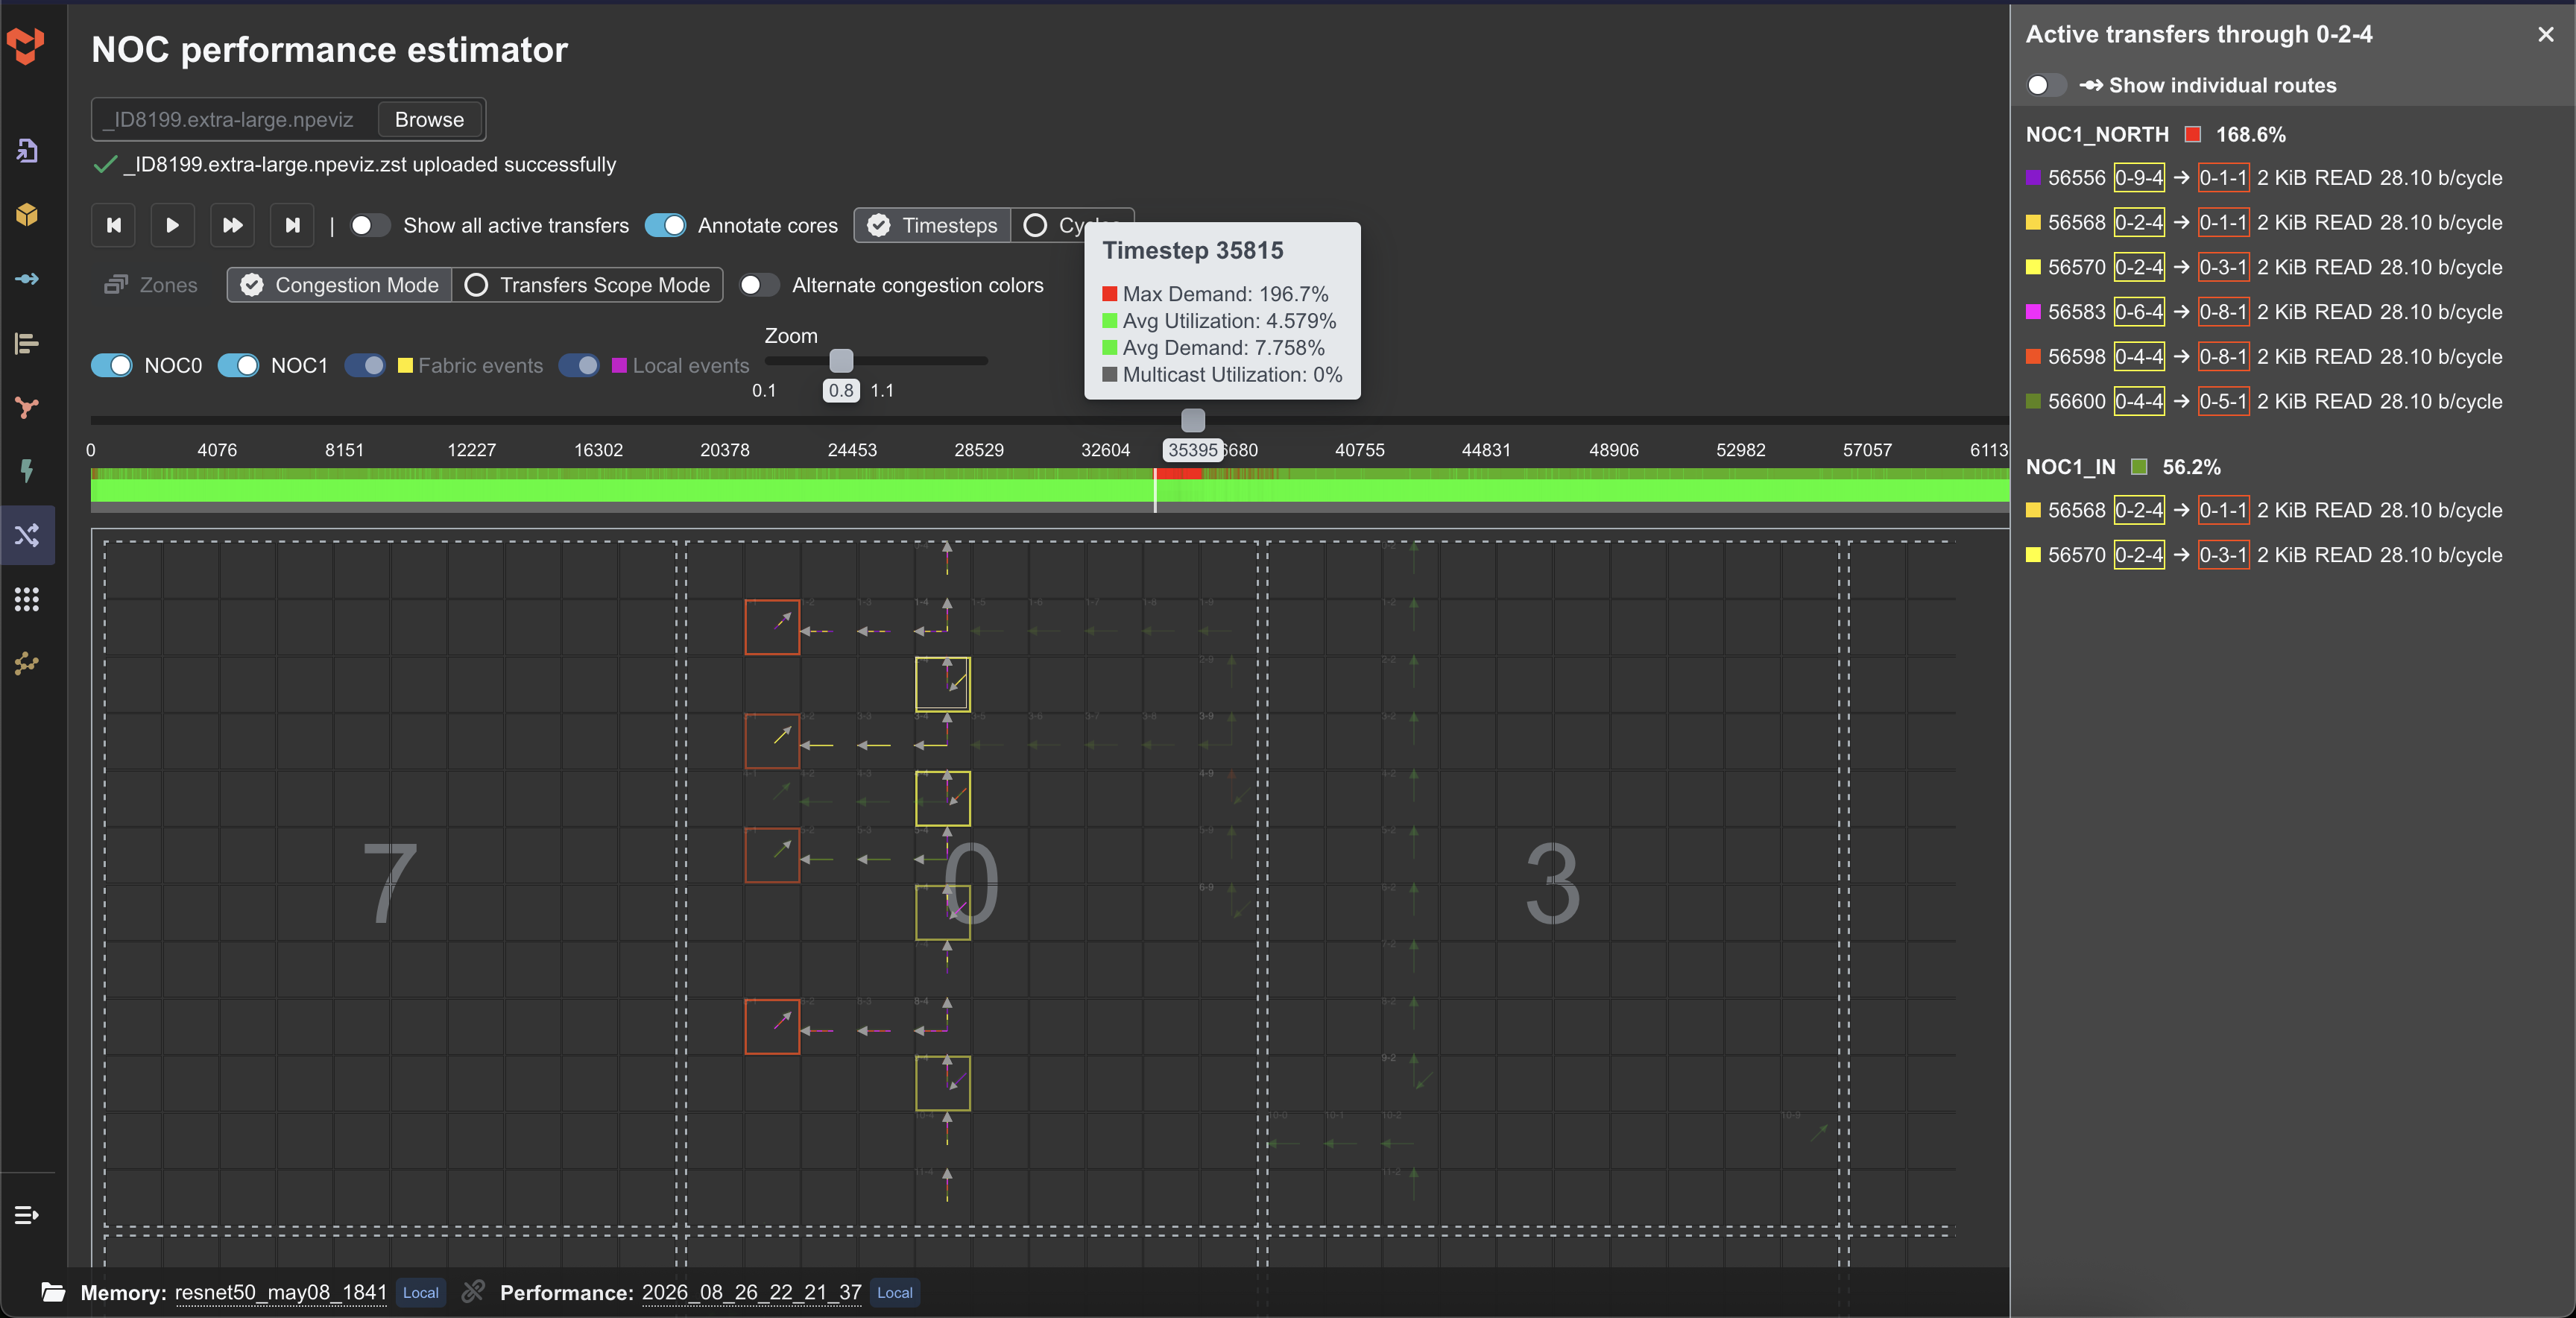
Task: Open 2026_08_26_22_21_37 performance report link
Action: pos(752,1292)
